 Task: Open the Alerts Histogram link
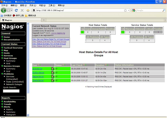[11, 115]
